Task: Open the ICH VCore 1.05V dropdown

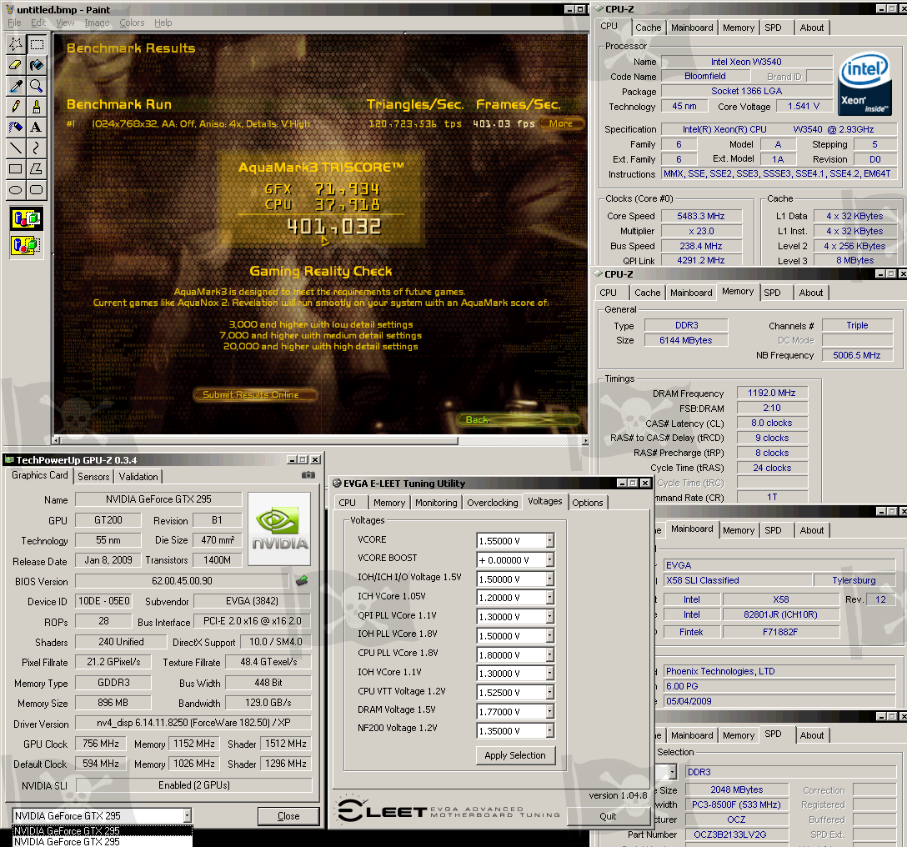Action: [x=549, y=598]
